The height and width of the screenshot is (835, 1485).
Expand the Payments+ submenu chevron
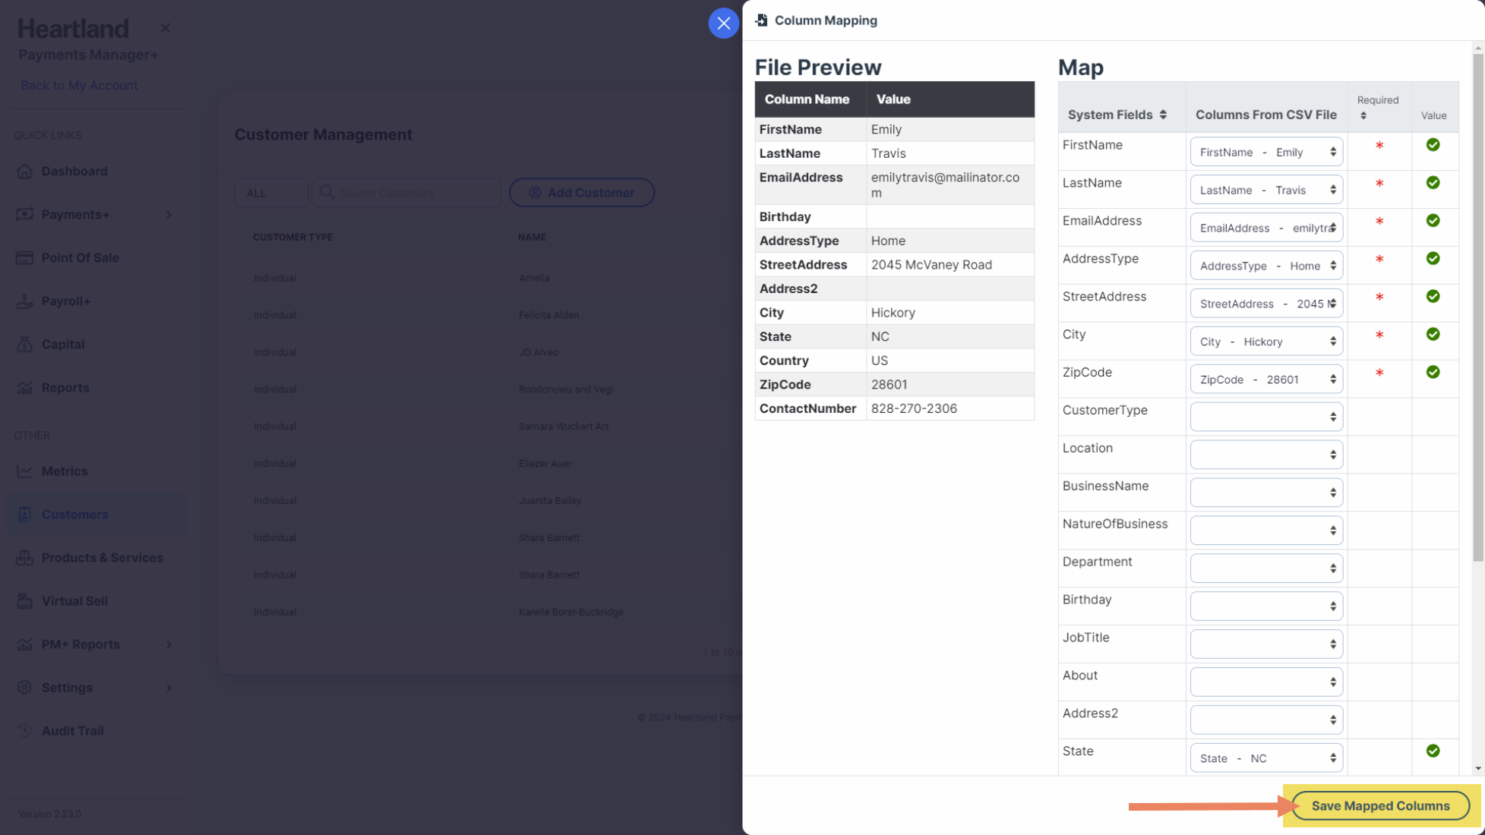[x=169, y=215]
